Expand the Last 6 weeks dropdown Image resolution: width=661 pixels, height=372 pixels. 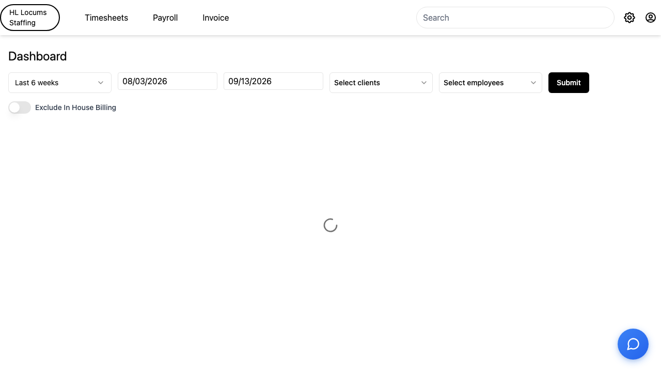click(60, 83)
